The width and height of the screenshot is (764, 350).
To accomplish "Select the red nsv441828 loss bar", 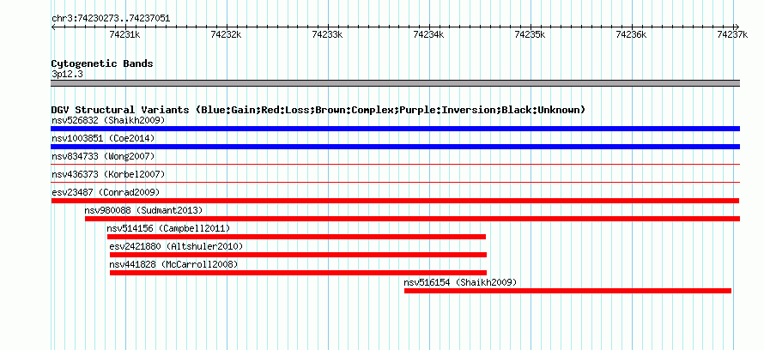I will (298, 273).
